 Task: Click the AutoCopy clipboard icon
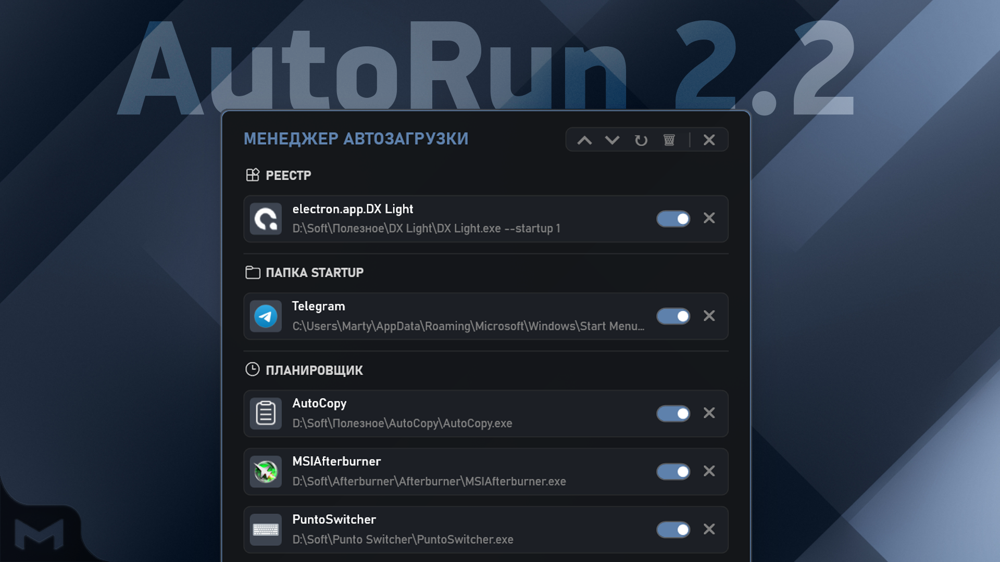[x=266, y=414]
